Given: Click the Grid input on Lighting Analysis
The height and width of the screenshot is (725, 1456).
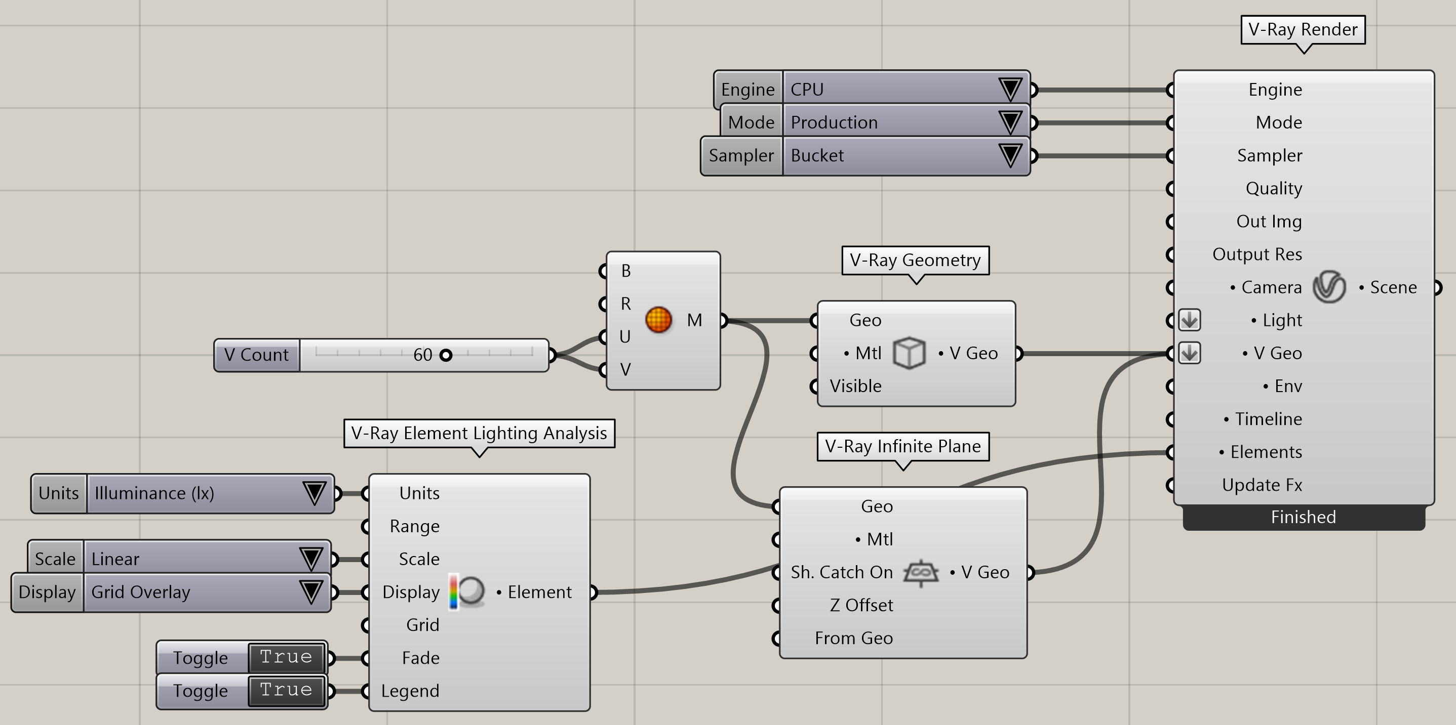Looking at the screenshot, I should (x=422, y=625).
